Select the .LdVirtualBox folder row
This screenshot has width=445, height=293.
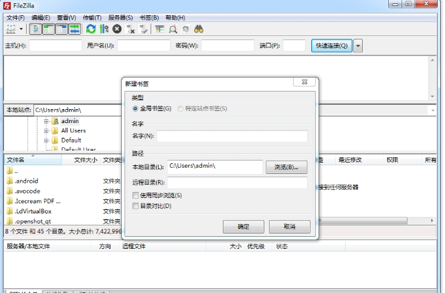click(x=63, y=211)
